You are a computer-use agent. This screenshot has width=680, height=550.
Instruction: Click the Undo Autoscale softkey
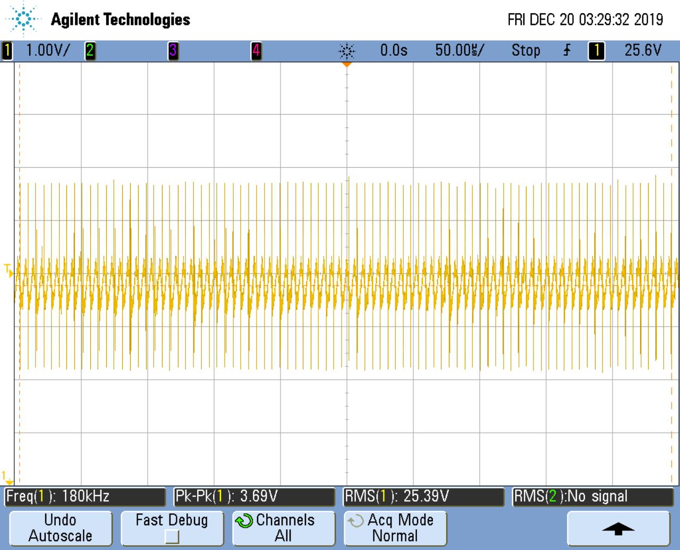click(x=61, y=528)
